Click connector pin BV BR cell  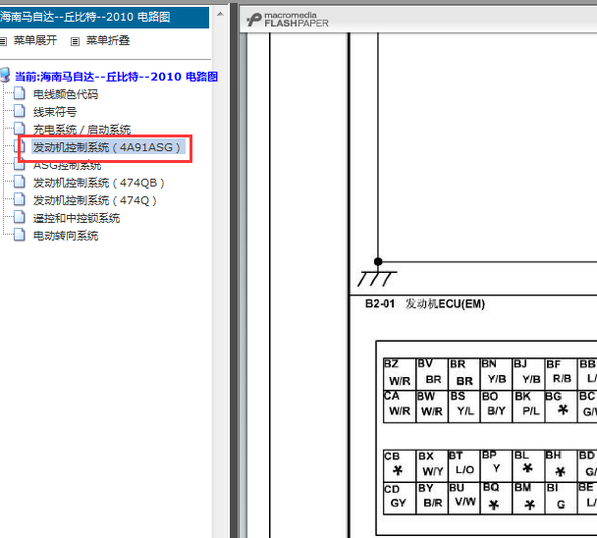432,373
